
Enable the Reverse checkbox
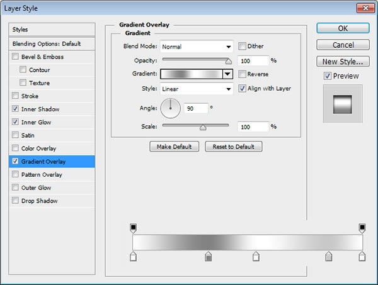tap(242, 74)
